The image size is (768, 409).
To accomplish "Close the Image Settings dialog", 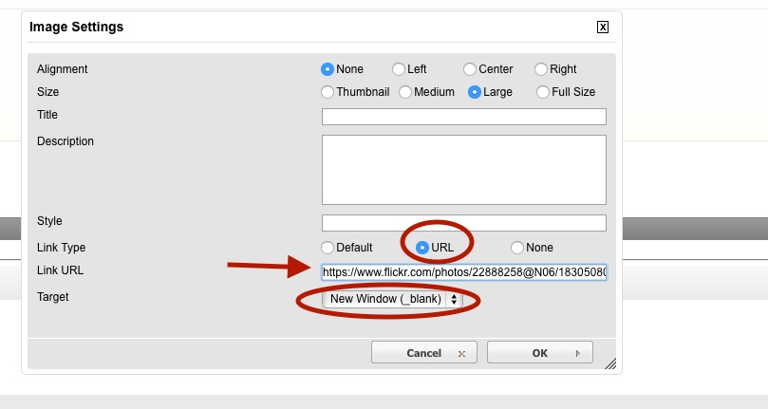I will tap(603, 28).
